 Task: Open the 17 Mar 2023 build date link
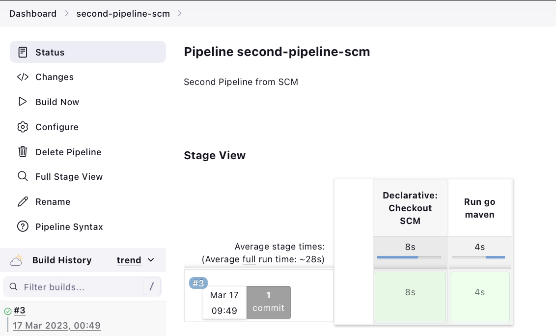pos(56,325)
